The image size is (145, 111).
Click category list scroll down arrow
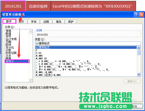(30, 80)
